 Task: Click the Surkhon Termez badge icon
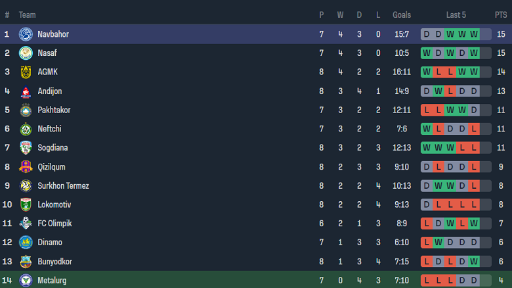pos(26,186)
